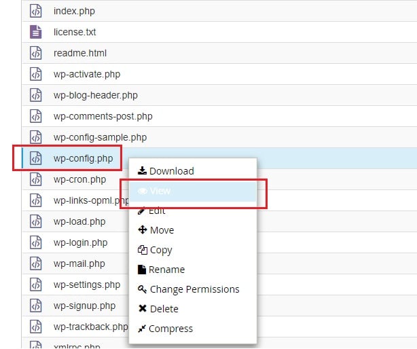Pick Copy from the context menu
Screen dimensions: 417x349
point(161,250)
